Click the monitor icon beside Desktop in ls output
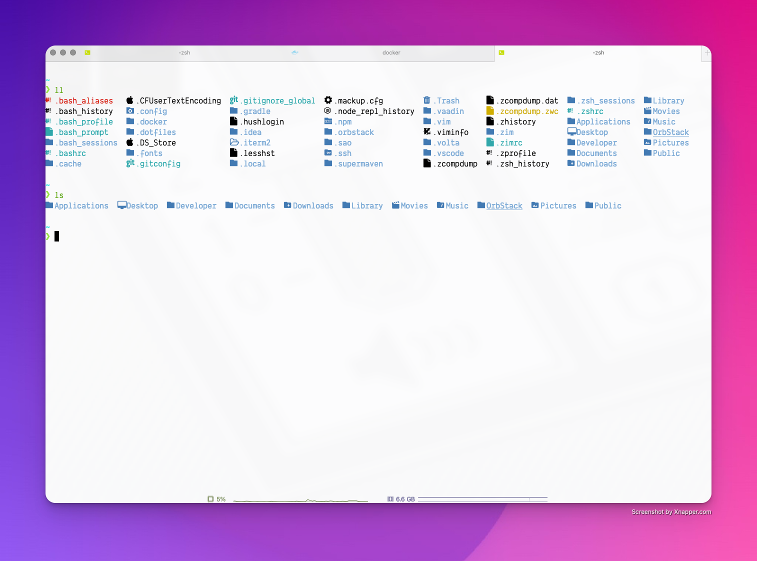The width and height of the screenshot is (757, 561). pos(122,205)
